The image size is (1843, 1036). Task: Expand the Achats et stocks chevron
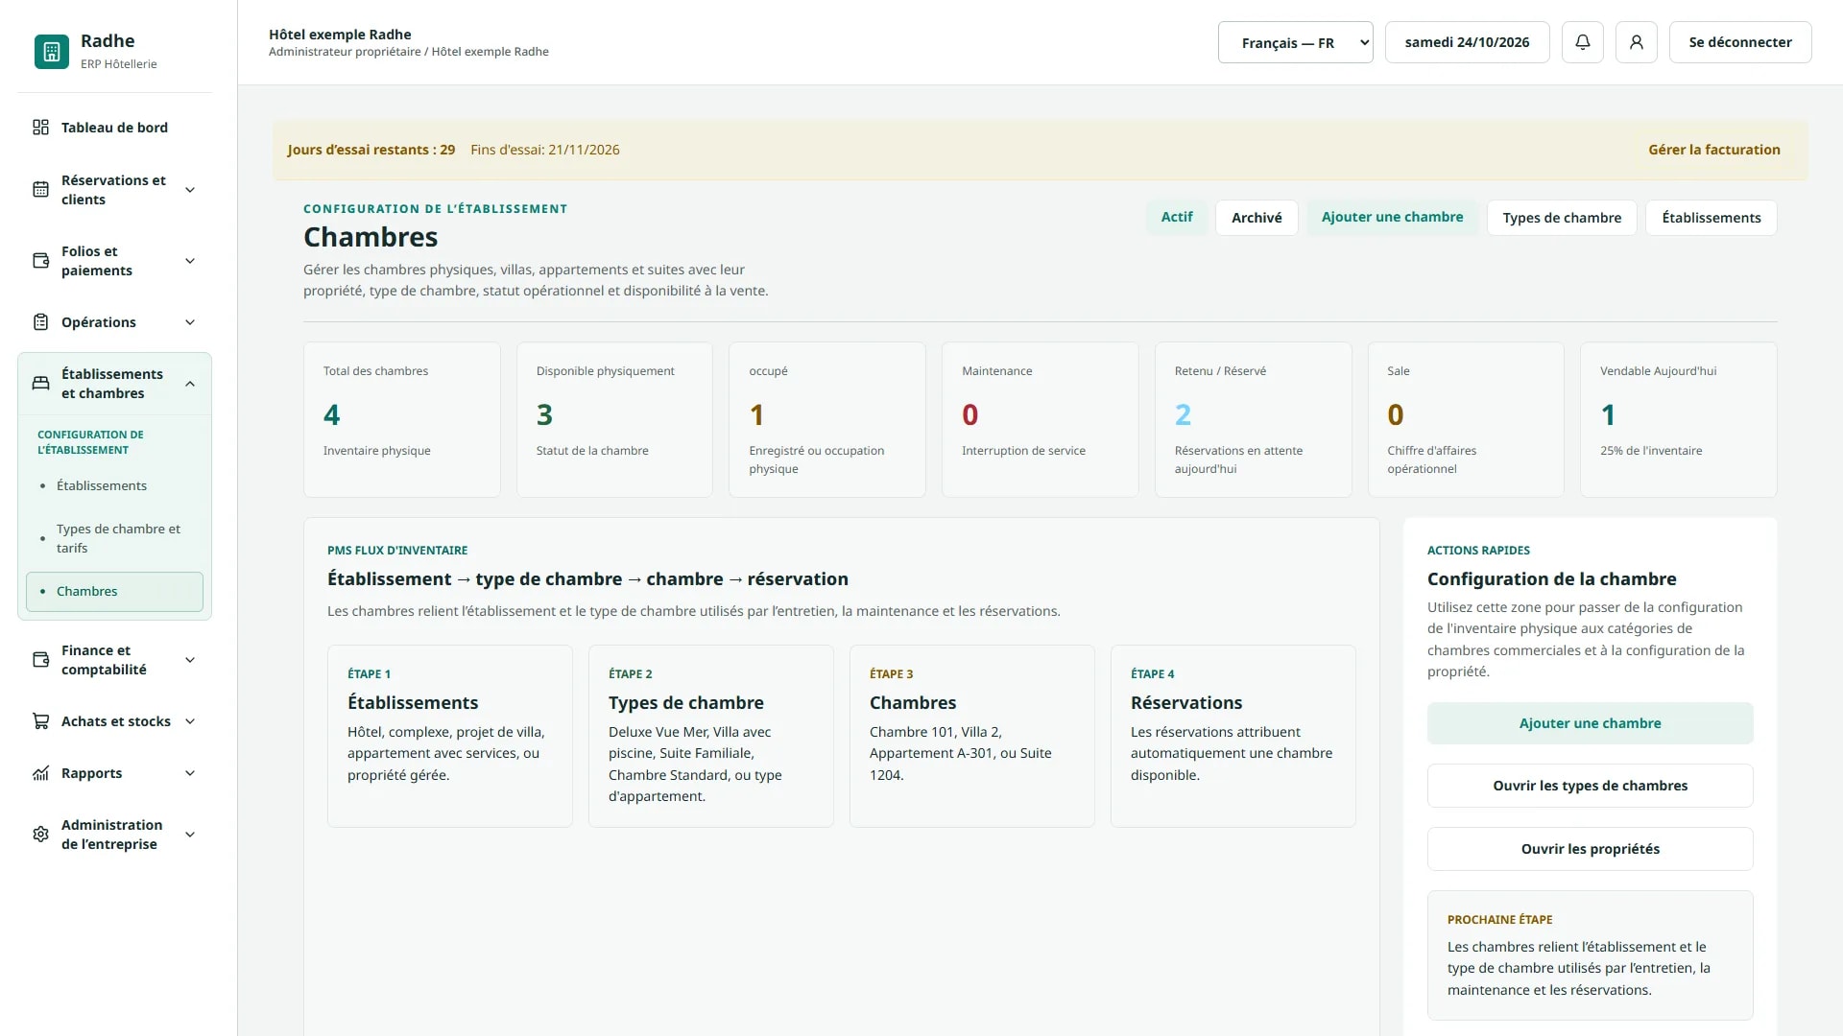coord(190,721)
